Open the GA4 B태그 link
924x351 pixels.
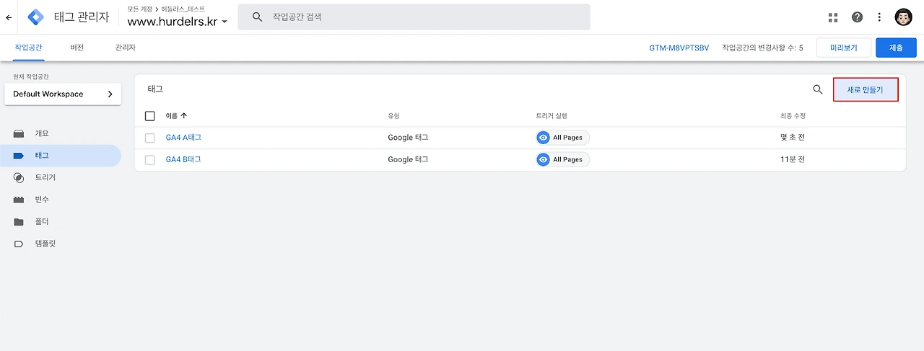pos(183,159)
